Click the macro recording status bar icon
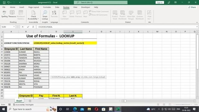 click(10, 105)
